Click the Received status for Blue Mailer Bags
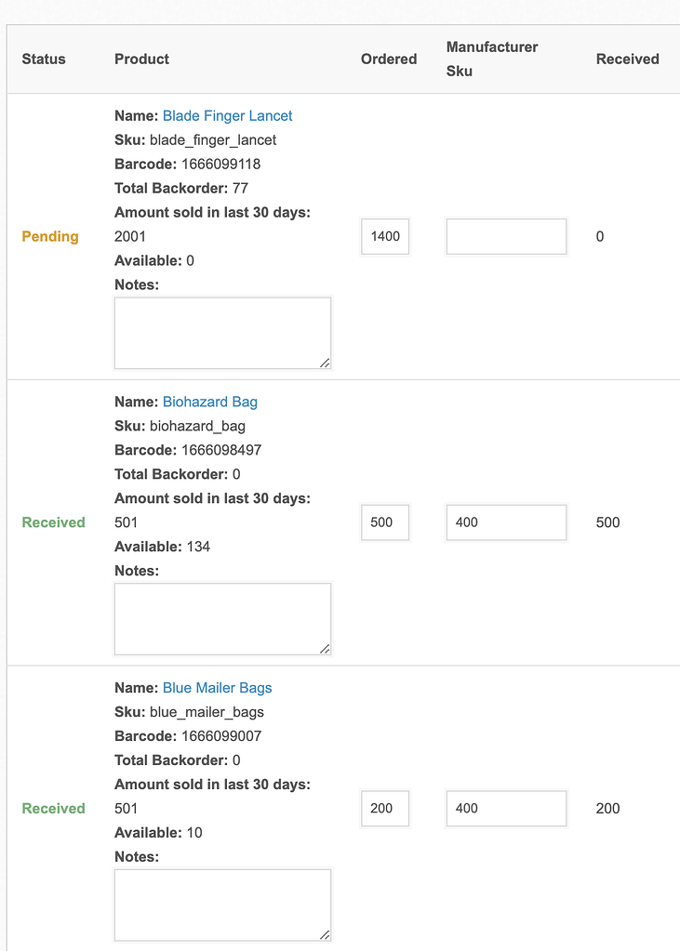Viewport: 680px width, 951px height. tap(53, 808)
